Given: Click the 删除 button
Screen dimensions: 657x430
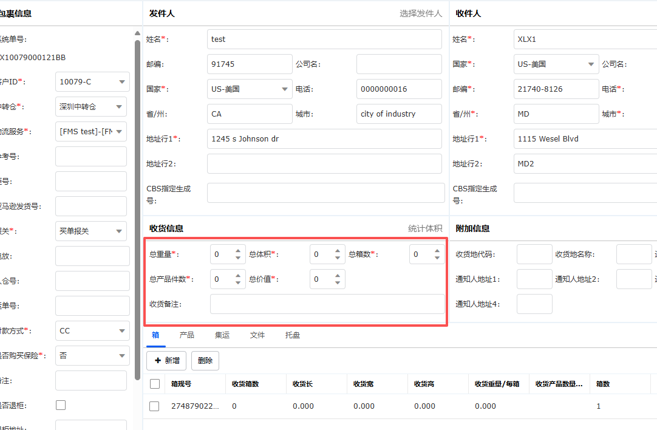Looking at the screenshot, I should coord(205,360).
